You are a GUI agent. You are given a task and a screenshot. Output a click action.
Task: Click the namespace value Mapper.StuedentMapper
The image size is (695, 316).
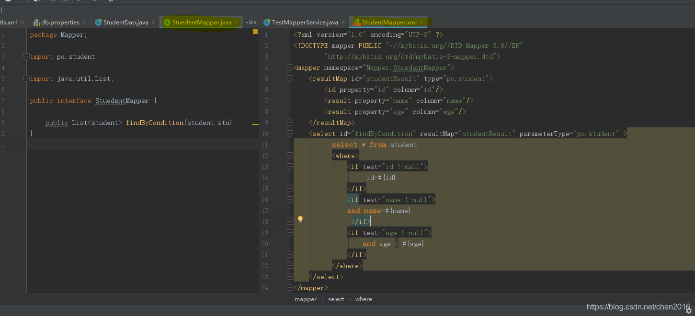point(407,68)
